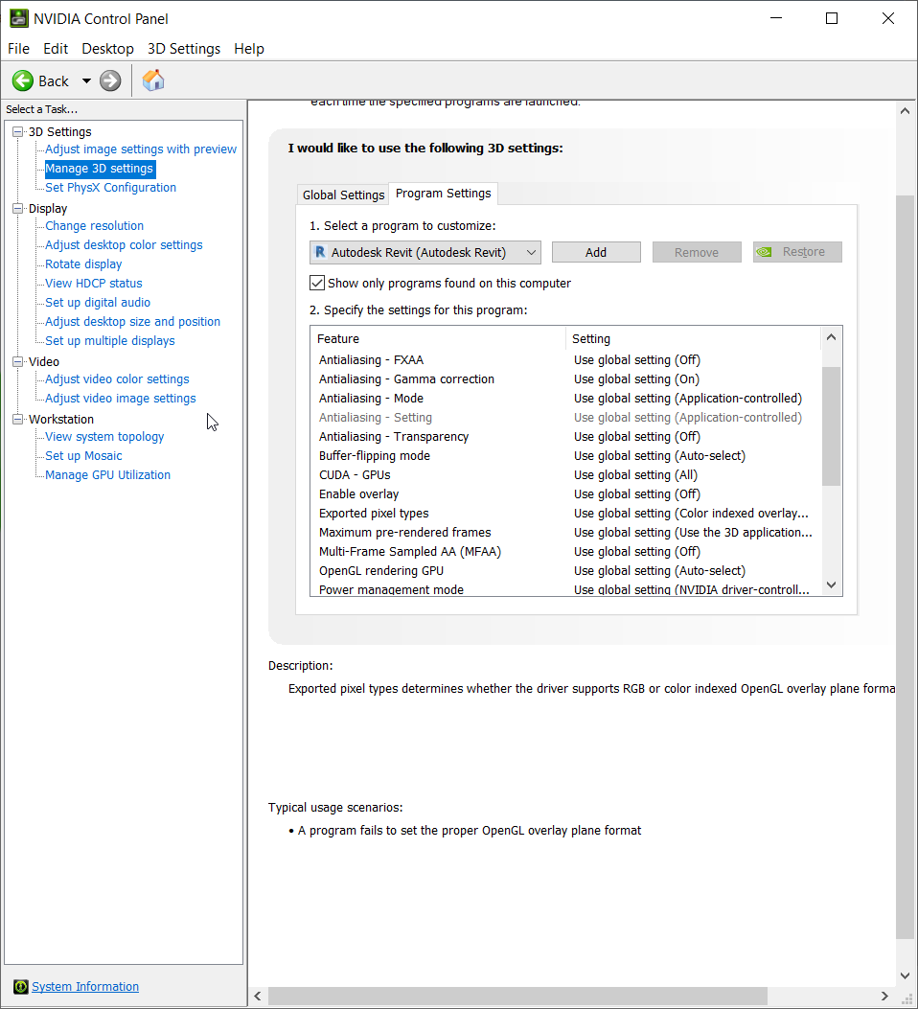Viewport: 918px width, 1009px height.
Task: Click the System Information status icon
Action: pyautogui.click(x=21, y=986)
